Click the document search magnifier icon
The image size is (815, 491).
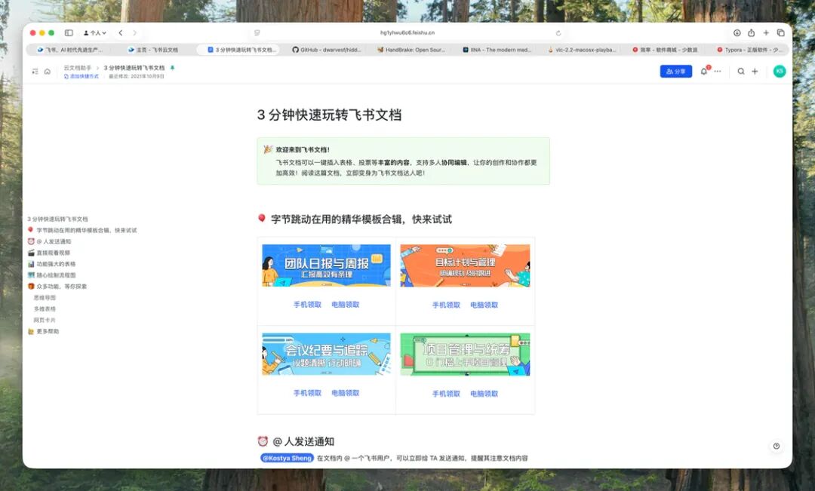click(x=741, y=71)
